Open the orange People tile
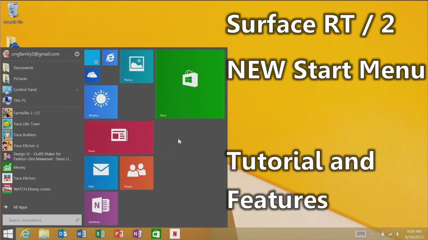This screenshot has height=240, width=428. [x=136, y=173]
